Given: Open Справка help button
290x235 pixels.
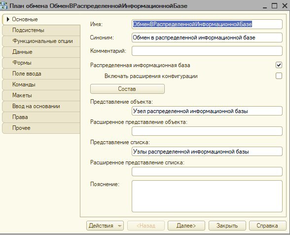Looking at the screenshot, I should coord(267,226).
